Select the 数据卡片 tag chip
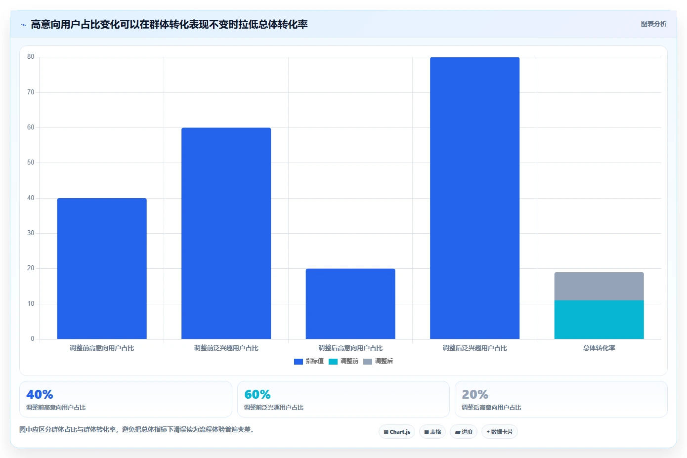The image size is (687, 458). pyautogui.click(x=500, y=432)
